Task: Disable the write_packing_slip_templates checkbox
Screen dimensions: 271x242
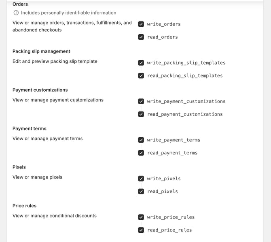Action: (141, 63)
